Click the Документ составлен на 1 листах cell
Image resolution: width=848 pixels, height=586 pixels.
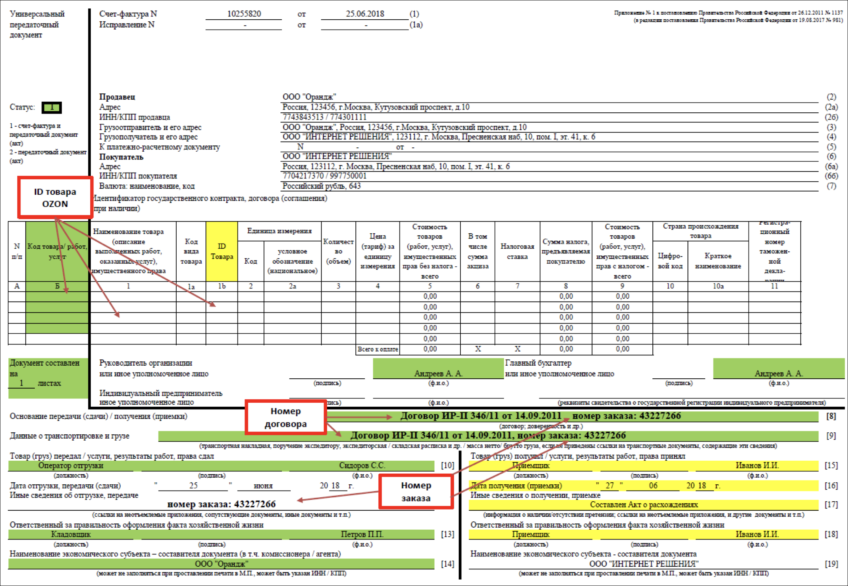pos(48,378)
